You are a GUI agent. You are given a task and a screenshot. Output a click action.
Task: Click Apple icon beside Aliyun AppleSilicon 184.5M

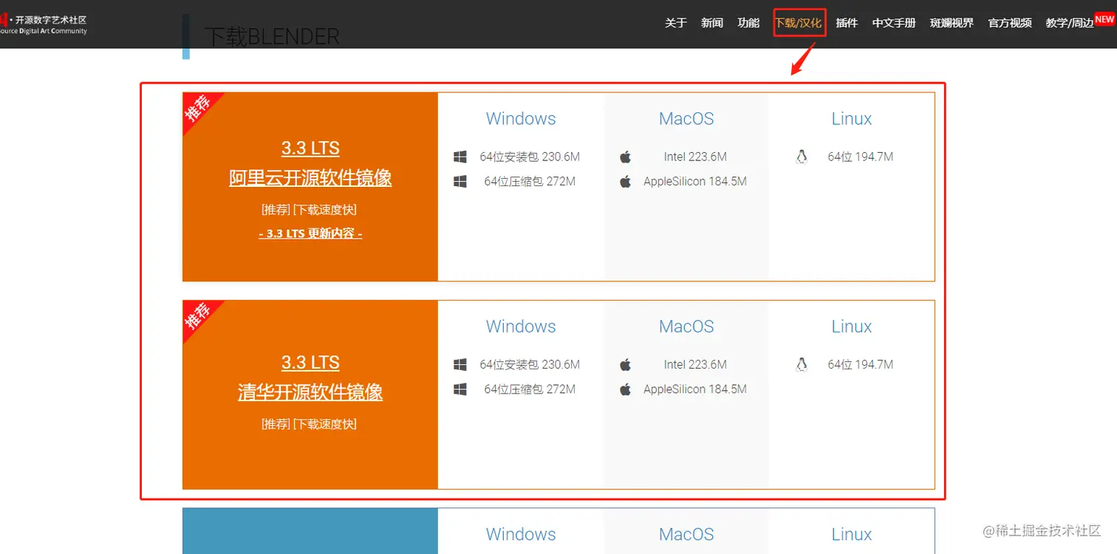point(626,181)
